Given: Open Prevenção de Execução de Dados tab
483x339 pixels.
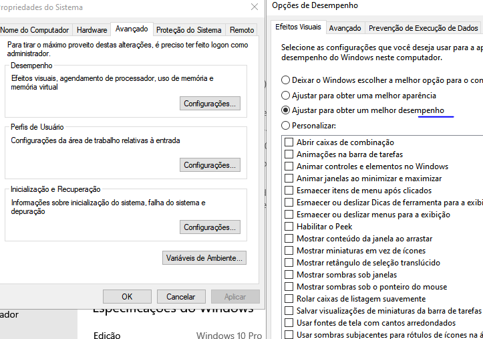Looking at the screenshot, I should coord(424,28).
